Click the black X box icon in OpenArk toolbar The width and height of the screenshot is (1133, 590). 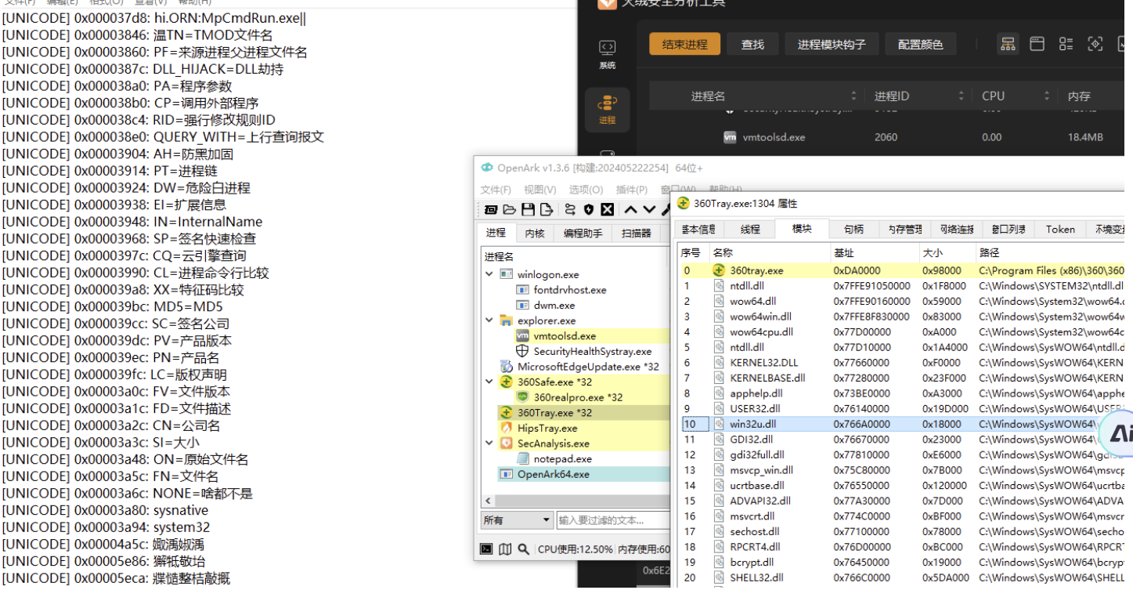tap(607, 209)
